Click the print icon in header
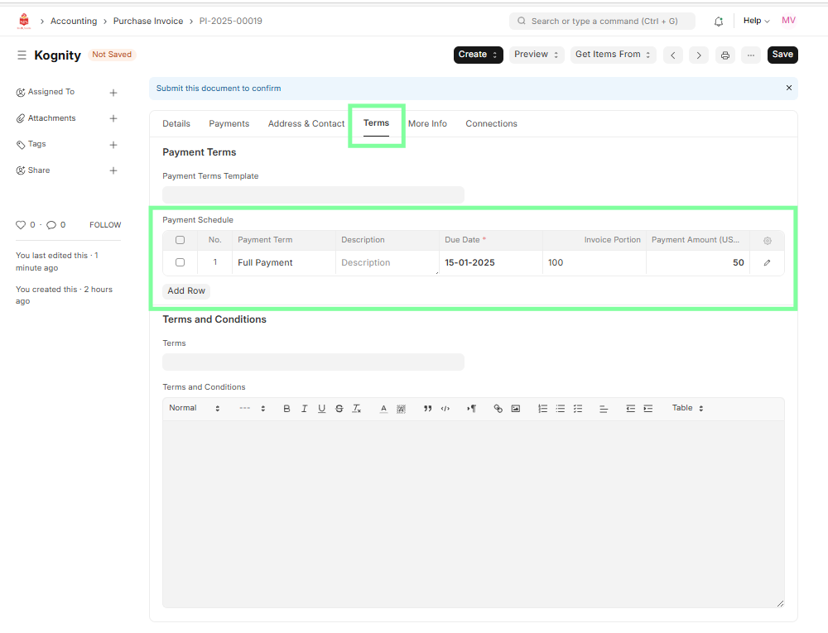 [725, 55]
